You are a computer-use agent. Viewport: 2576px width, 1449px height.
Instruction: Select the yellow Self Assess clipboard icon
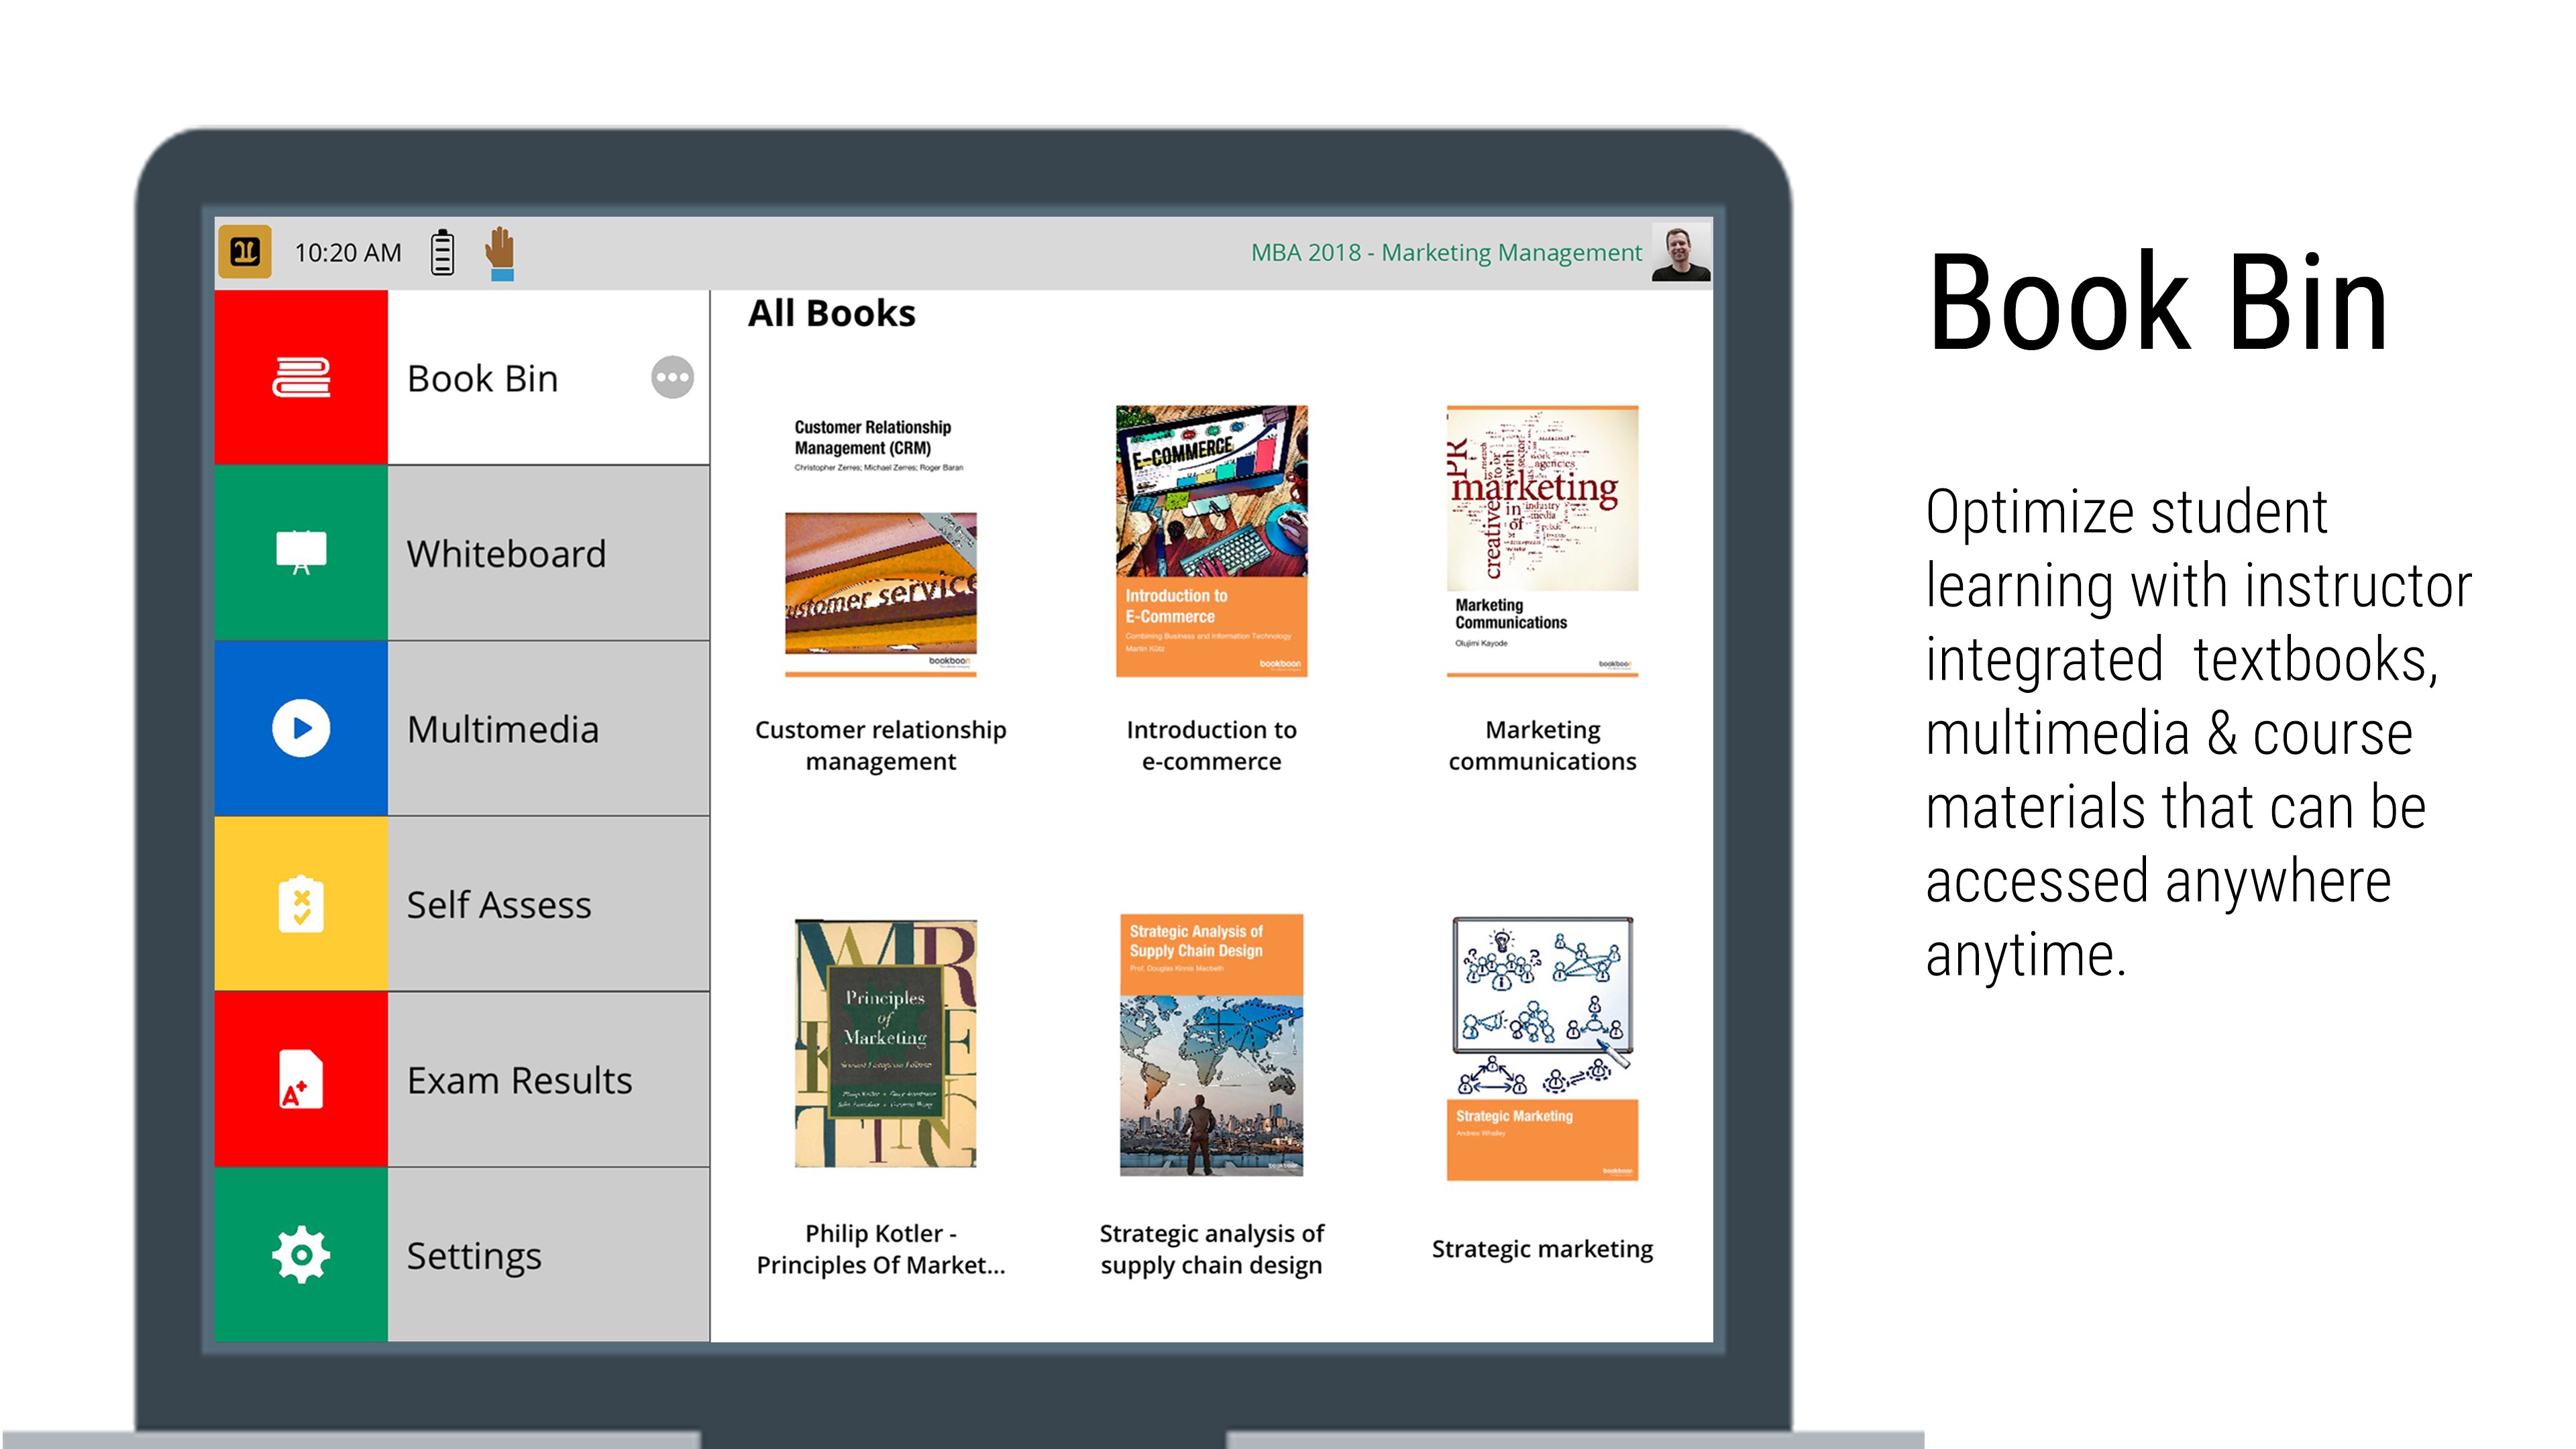[301, 904]
